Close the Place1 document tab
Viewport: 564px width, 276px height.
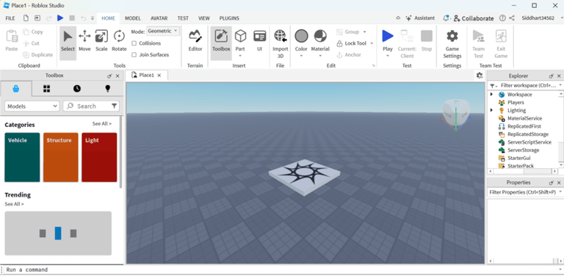(x=159, y=75)
